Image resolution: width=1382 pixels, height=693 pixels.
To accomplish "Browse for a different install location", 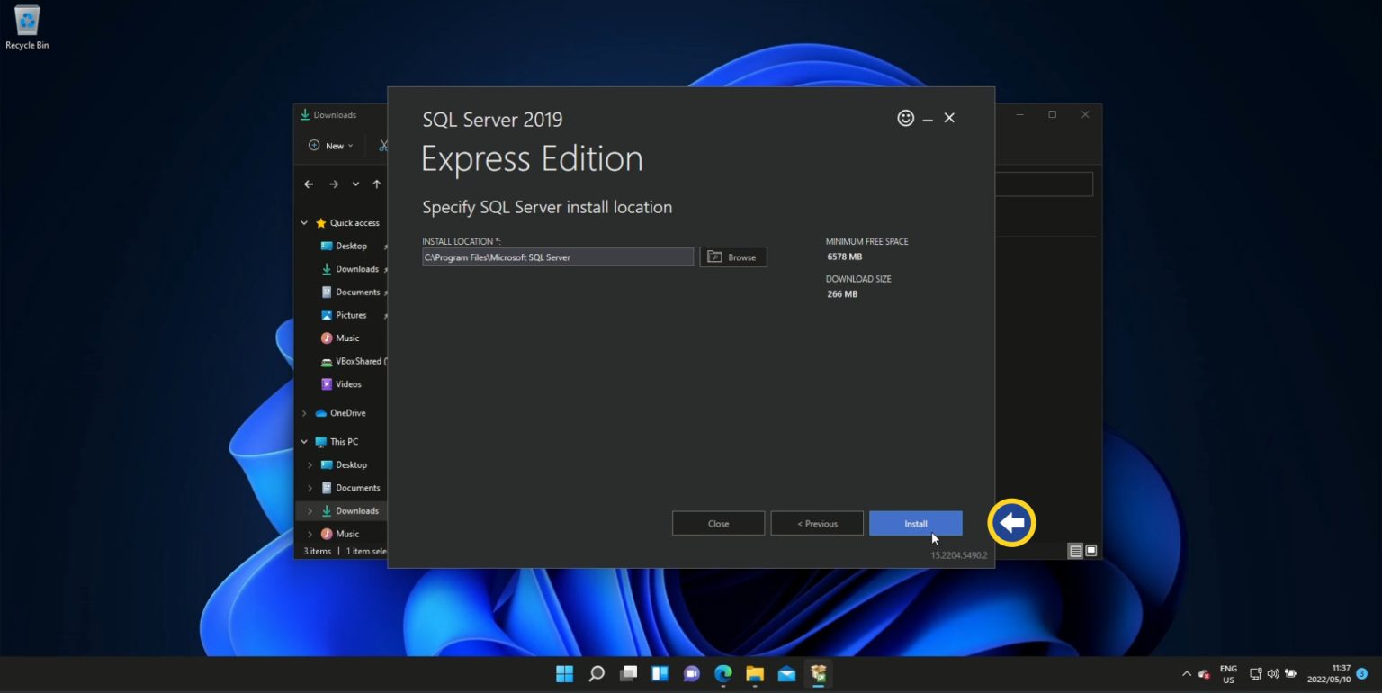I will (732, 256).
